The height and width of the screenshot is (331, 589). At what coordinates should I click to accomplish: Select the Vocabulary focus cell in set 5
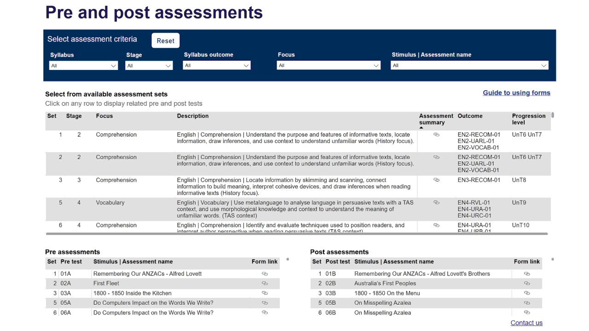(110, 203)
